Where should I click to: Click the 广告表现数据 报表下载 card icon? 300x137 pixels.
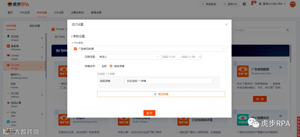243,71
